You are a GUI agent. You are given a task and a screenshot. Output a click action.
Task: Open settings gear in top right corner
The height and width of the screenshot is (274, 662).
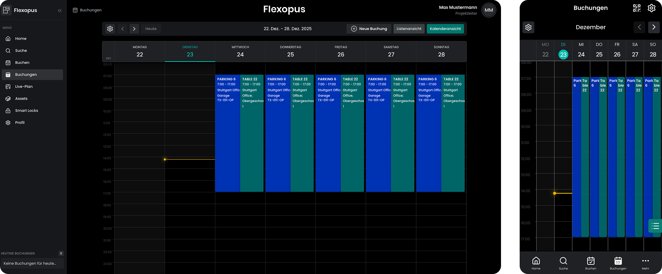point(651,8)
